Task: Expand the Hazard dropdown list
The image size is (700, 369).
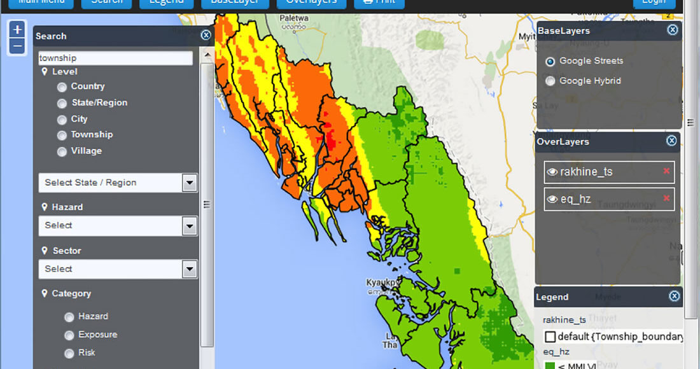Action: [x=189, y=226]
